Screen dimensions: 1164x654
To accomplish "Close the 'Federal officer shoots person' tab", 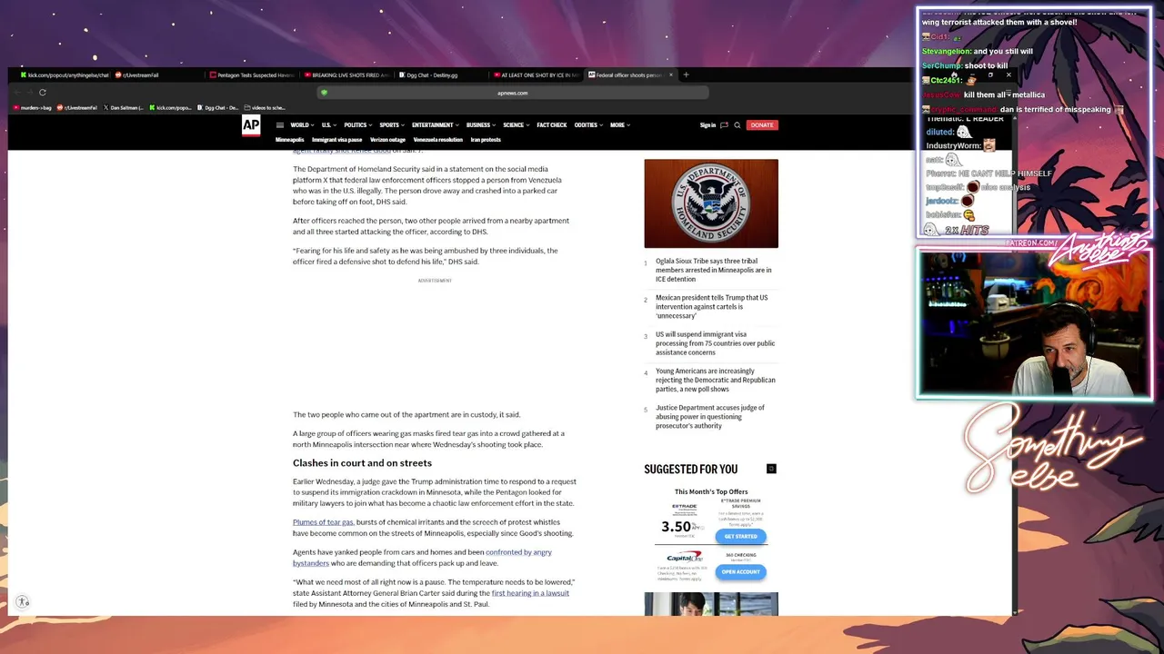I will [671, 75].
